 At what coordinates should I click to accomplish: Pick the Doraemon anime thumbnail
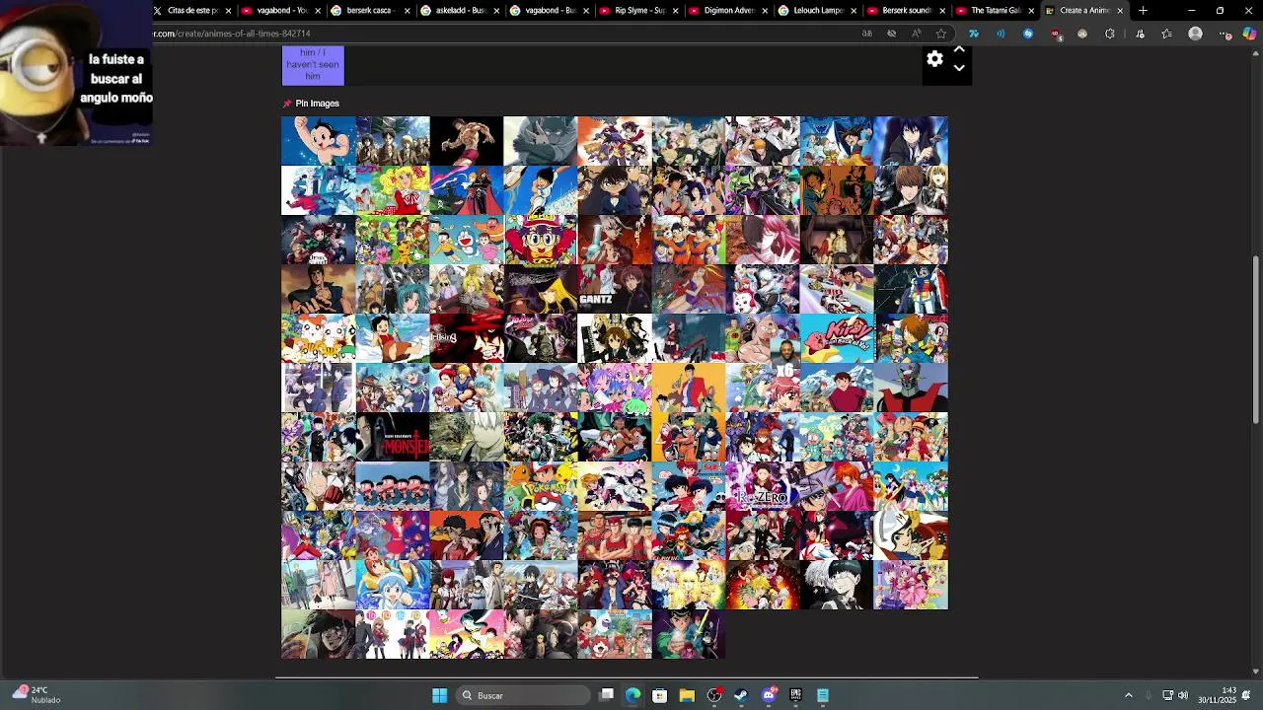(466, 240)
